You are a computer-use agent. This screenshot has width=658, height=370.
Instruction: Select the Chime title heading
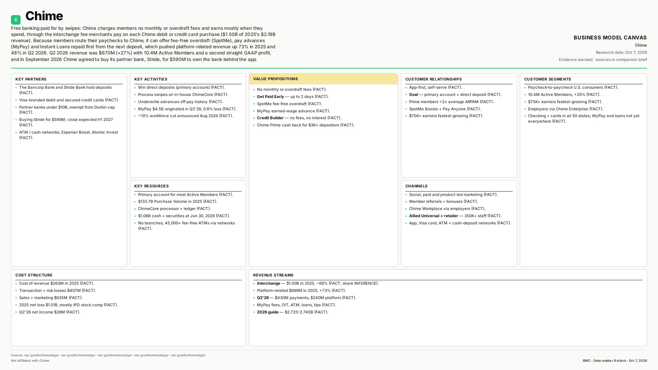(44, 16)
